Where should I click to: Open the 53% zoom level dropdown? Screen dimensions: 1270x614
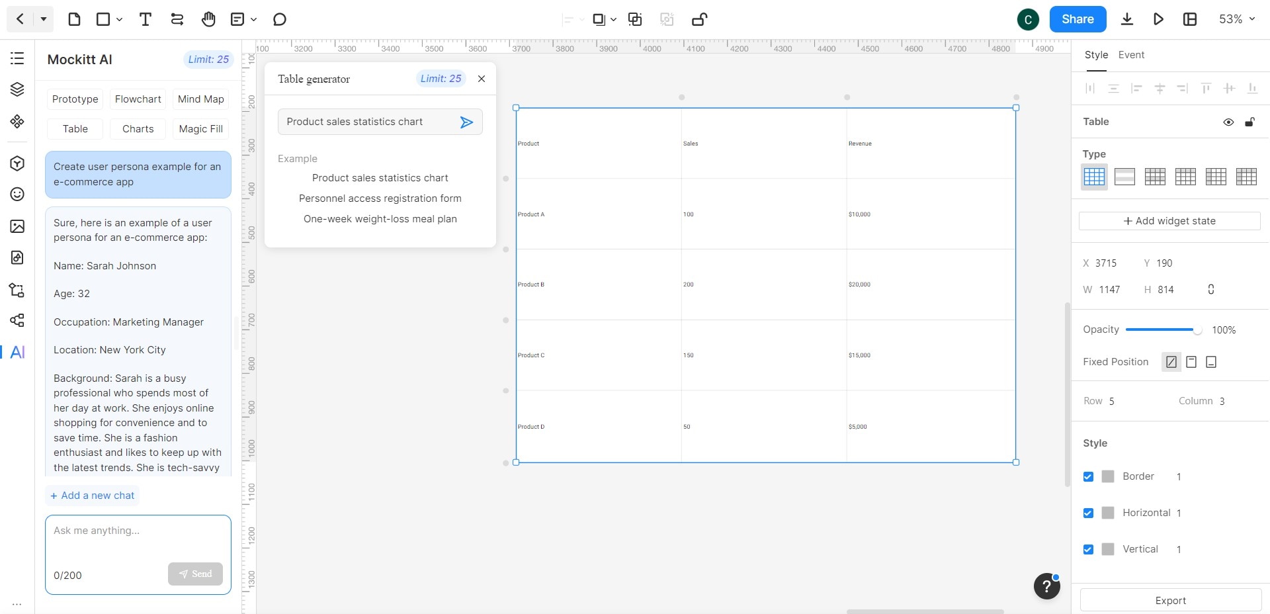(x=1236, y=19)
